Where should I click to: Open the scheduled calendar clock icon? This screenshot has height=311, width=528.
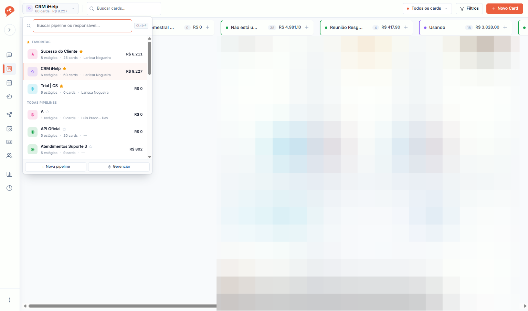9,128
